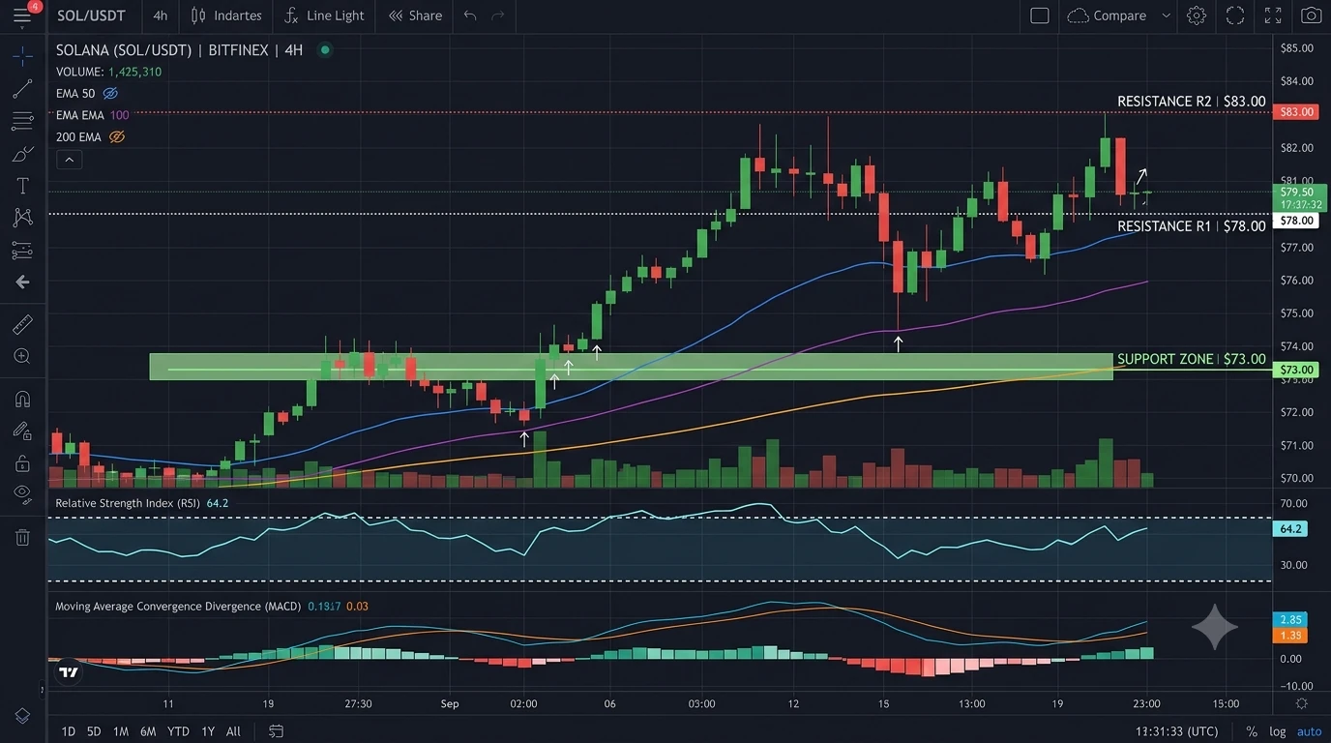Select the RESISTANCE R2 | $83.00 label
1331x743 pixels.
[x=1192, y=102]
